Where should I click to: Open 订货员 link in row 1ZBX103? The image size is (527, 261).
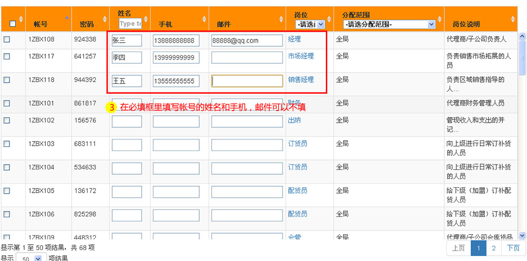click(297, 143)
